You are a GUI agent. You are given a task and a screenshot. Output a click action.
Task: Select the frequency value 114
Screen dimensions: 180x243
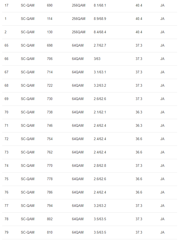50,19
